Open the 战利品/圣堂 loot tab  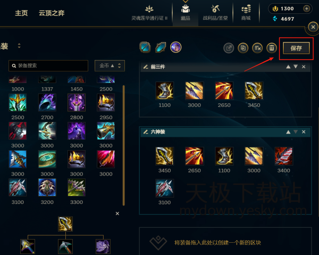coord(215,13)
